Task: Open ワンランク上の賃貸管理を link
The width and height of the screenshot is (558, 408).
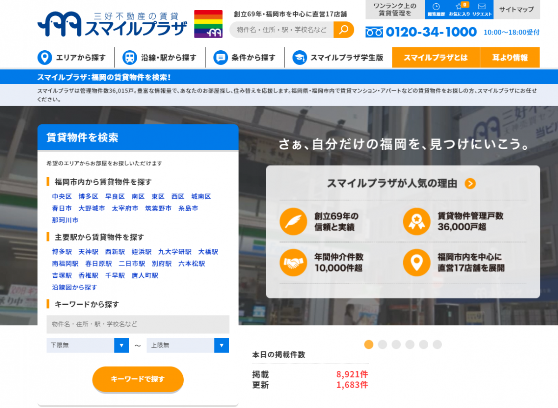Action: [x=395, y=9]
